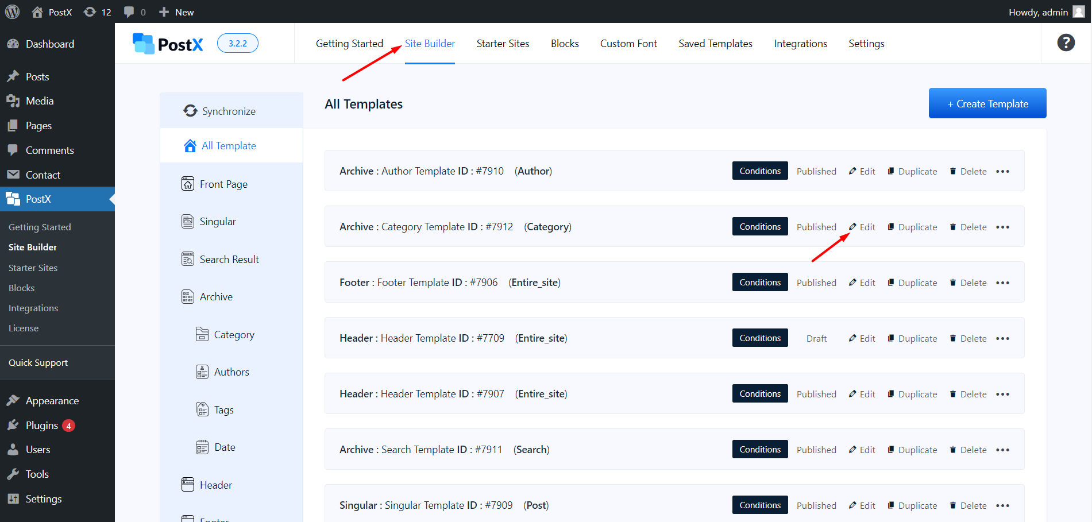Switch to the Starter Sites tab
Screen dimensions: 1092x522
[x=503, y=43]
